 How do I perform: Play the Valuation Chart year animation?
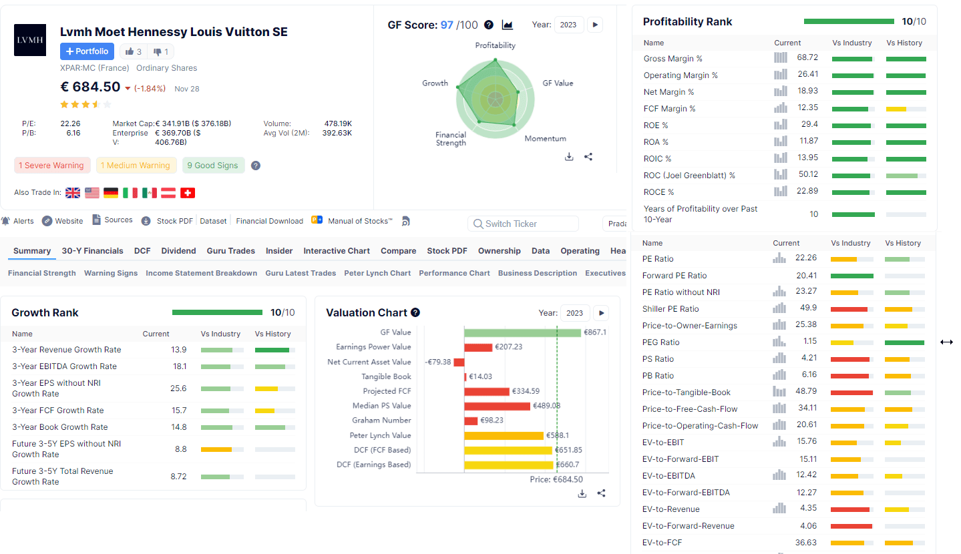[601, 313]
